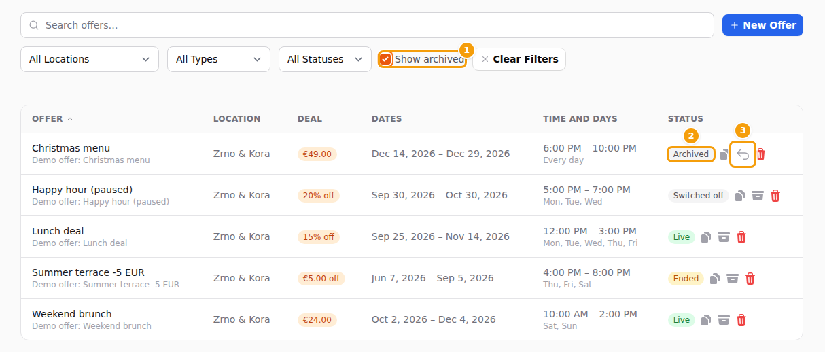This screenshot has width=825, height=352.
Task: Click the Switched off status badge
Action: tap(699, 196)
